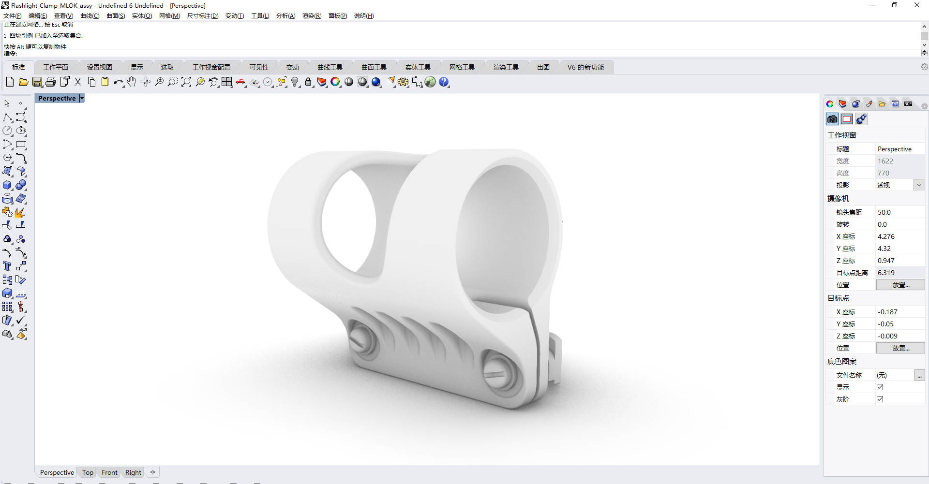Click the 放置 button under 摄像机
Image resolution: width=929 pixels, height=484 pixels.
(x=900, y=285)
